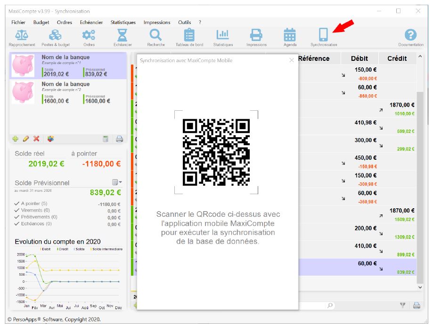This screenshot has height=328, width=433.
Task: Open the Budget menu
Action: click(41, 22)
